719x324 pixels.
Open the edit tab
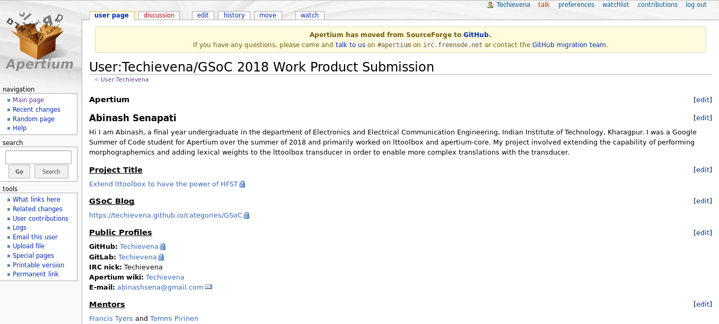(203, 15)
